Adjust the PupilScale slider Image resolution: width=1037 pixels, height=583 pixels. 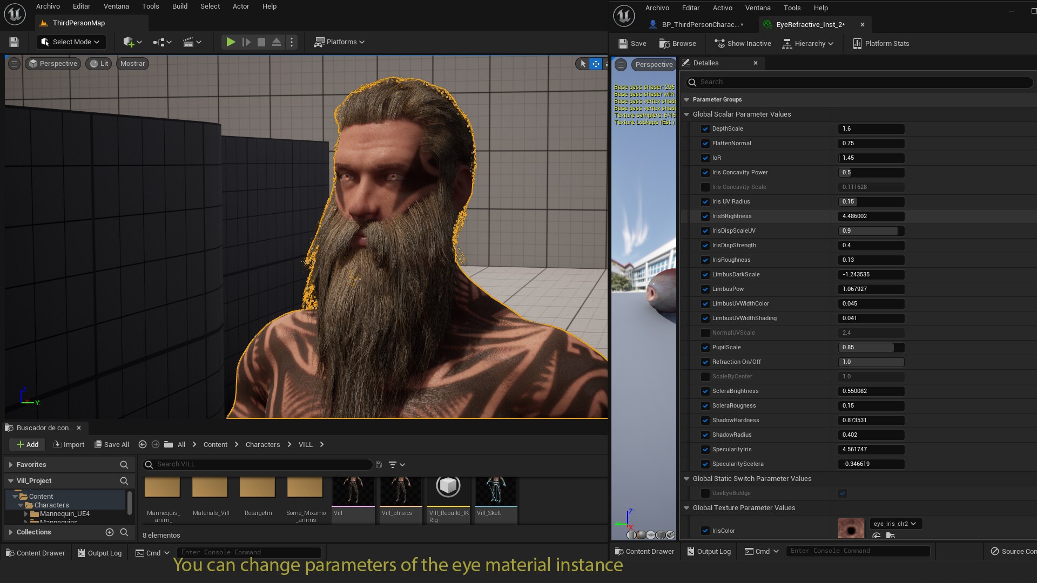coord(870,348)
